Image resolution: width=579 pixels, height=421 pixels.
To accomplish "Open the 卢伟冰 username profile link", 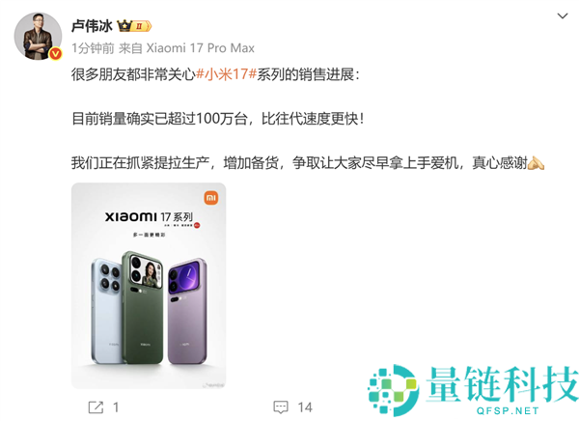I will (92, 26).
